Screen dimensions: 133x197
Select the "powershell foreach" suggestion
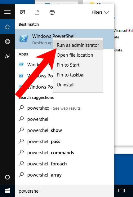click(64, 164)
